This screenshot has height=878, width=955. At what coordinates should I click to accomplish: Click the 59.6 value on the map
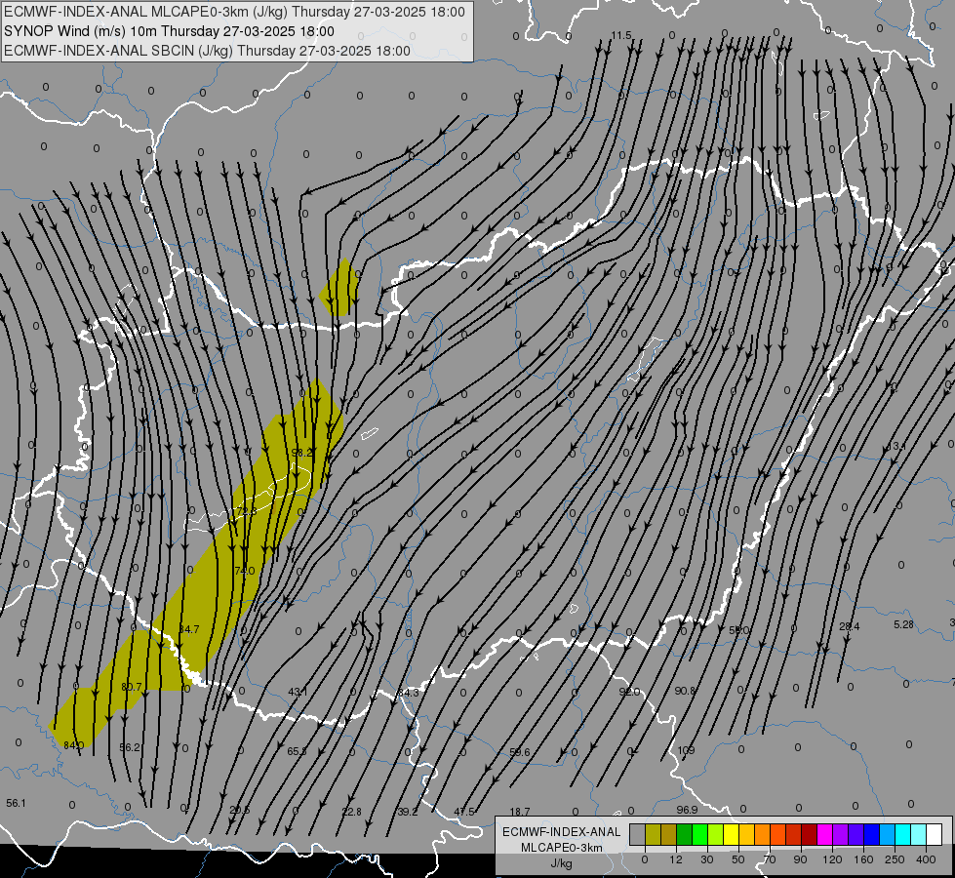point(520,752)
